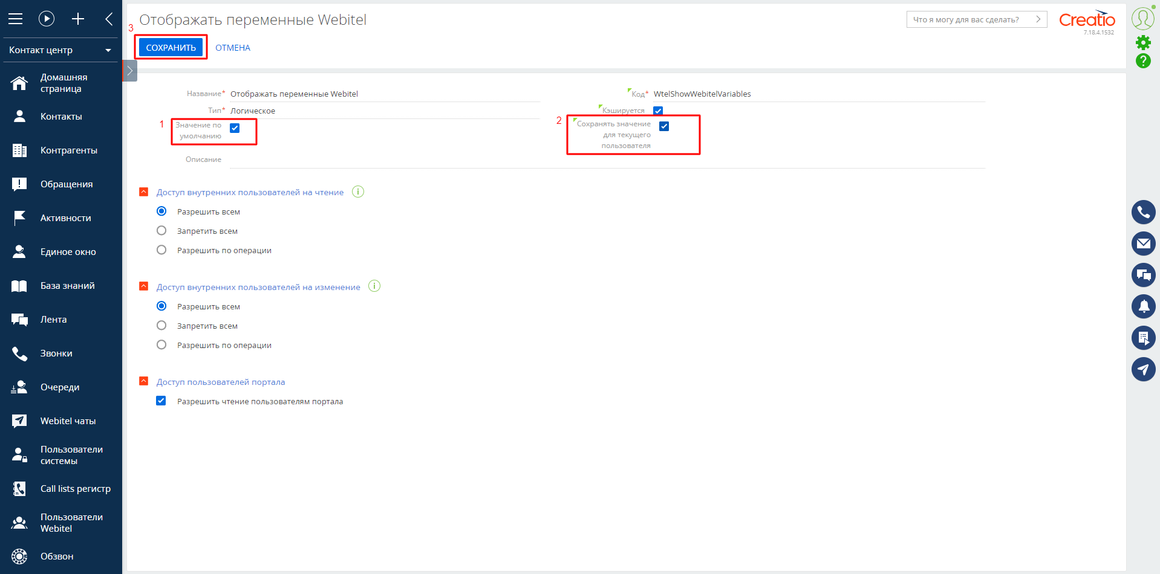The height and width of the screenshot is (574, 1160).
Task: Open the Очереди section
Action: [61, 387]
